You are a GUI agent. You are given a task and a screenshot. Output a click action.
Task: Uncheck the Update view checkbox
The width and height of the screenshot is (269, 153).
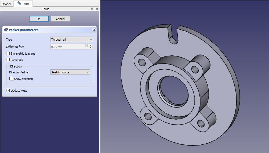(x=8, y=91)
